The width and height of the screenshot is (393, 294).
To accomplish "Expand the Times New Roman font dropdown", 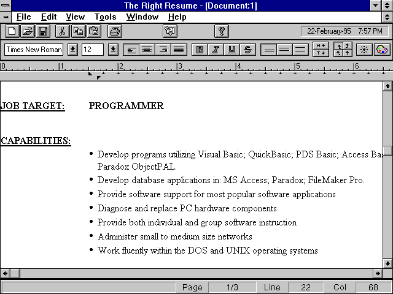I will (x=72, y=50).
